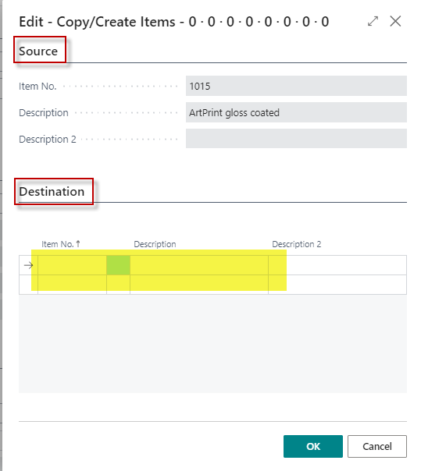Select the first row Description 2 cell
The height and width of the screenshot is (471, 421).
337,265
